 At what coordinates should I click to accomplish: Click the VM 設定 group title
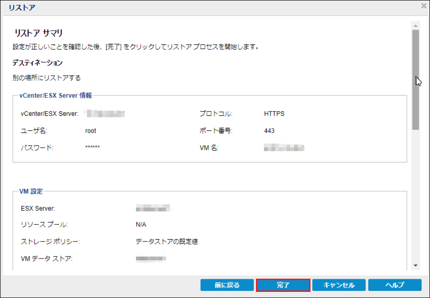pyautogui.click(x=31, y=192)
